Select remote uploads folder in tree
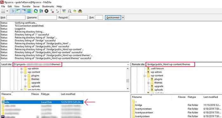This screenshot has height=118, width=222. [x=159, y=90]
